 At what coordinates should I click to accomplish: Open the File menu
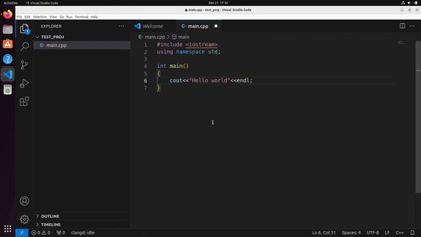pos(19,16)
